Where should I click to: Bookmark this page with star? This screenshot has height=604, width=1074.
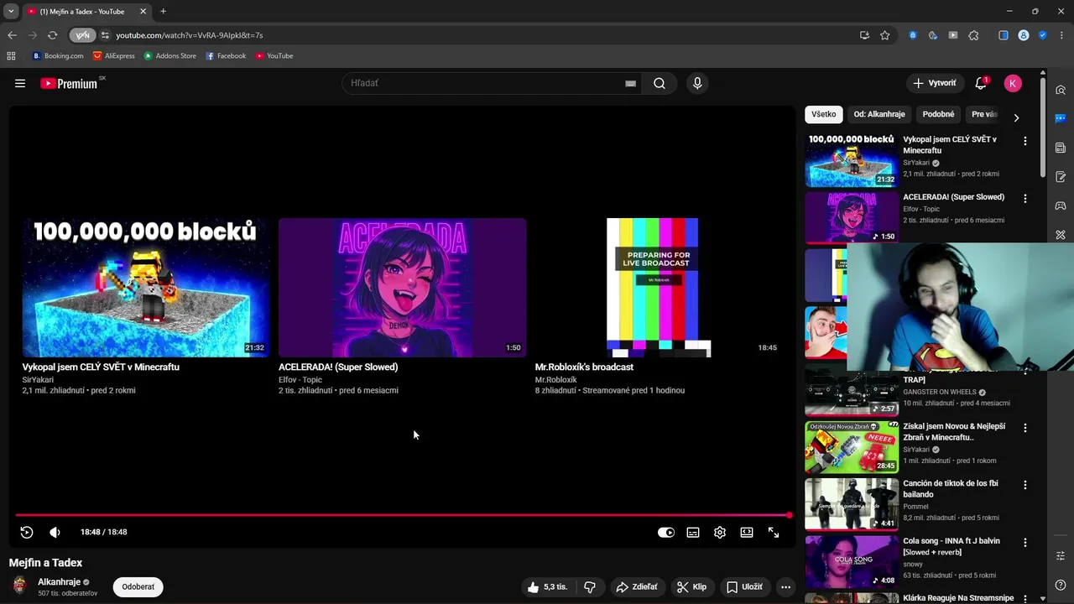pyautogui.click(x=884, y=35)
